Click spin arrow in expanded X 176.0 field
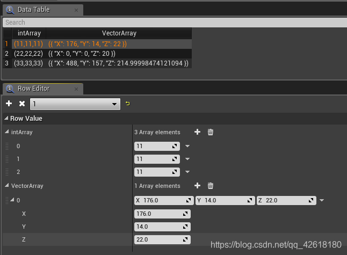 point(185,214)
